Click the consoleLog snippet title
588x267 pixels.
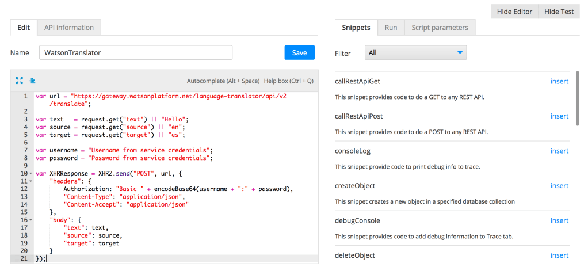[353, 151]
